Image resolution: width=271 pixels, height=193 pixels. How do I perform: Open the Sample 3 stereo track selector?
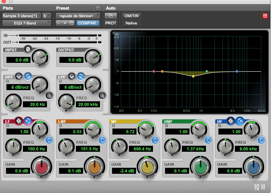[21, 16]
